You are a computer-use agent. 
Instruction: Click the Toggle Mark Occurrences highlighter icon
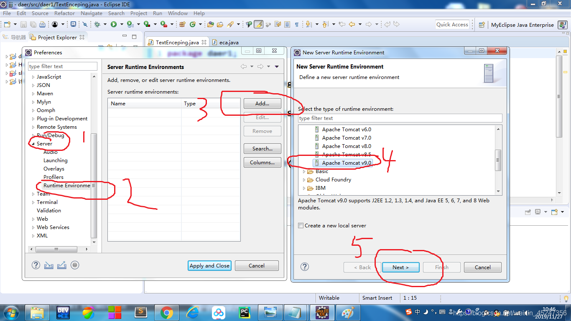click(258, 25)
